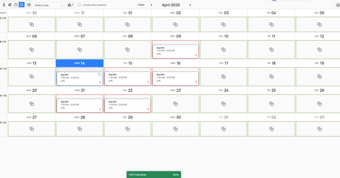Click copy icon on Saturday May 03
This screenshot has width=340, height=178.
pos(319,129)
